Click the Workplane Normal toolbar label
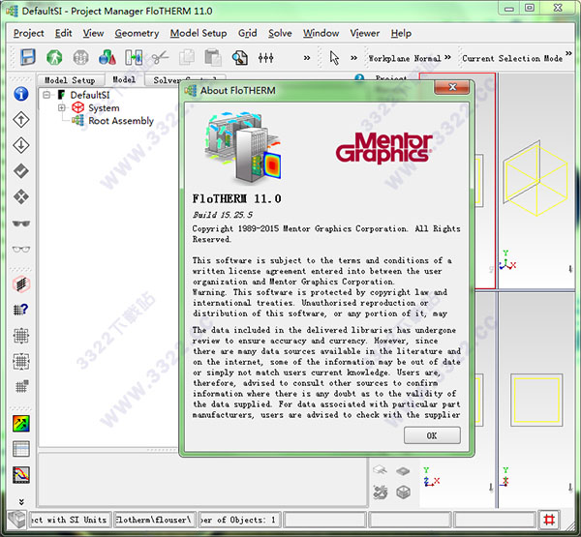This screenshot has height=537, width=581. point(404,58)
